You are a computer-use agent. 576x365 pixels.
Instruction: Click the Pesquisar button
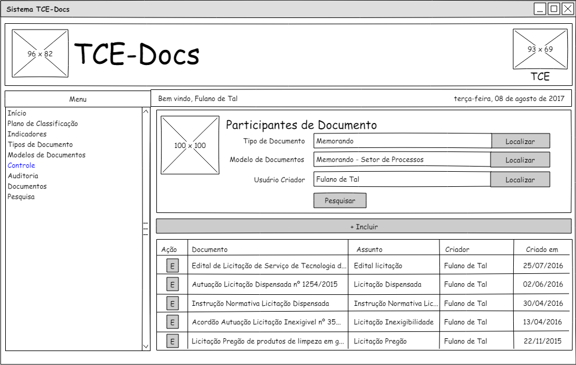[340, 200]
